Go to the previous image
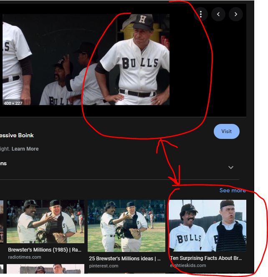Screen dimensions: 268x277 click(x=218, y=14)
